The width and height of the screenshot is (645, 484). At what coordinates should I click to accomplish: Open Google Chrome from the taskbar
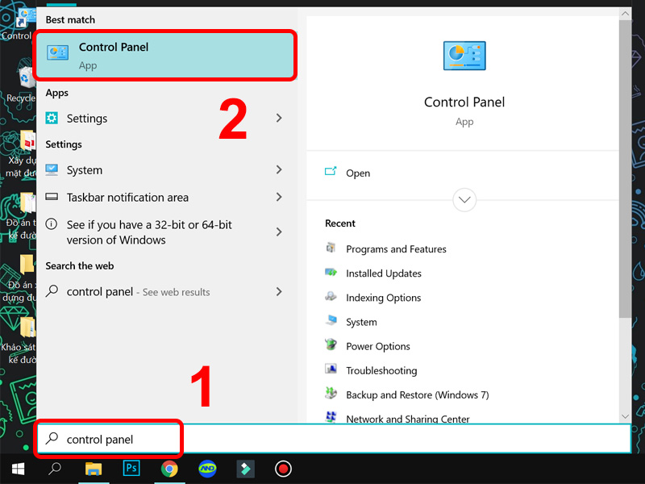(169, 468)
